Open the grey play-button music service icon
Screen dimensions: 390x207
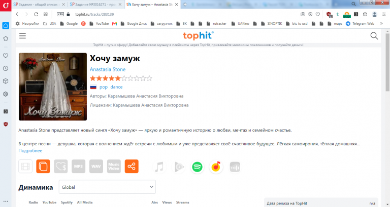179,167
